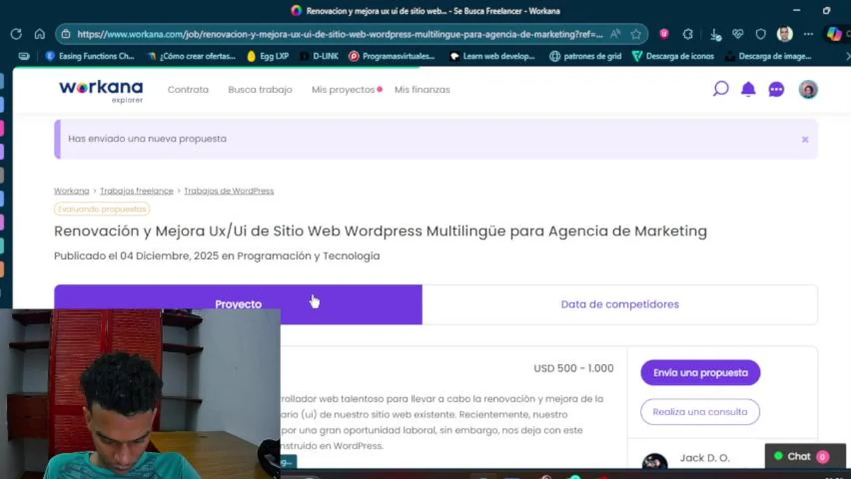
Task: Click the 'Publicado el 04 Diciembre, 2025' text
Action: tap(217, 255)
